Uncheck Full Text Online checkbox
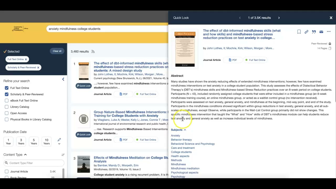 click(x=7, y=88)
